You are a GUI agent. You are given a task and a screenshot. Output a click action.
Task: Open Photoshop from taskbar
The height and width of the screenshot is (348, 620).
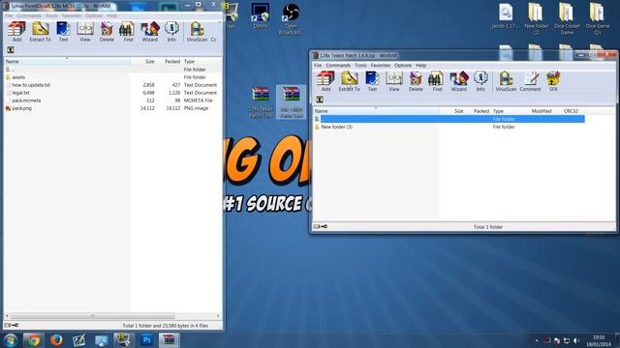pyautogui.click(x=146, y=339)
